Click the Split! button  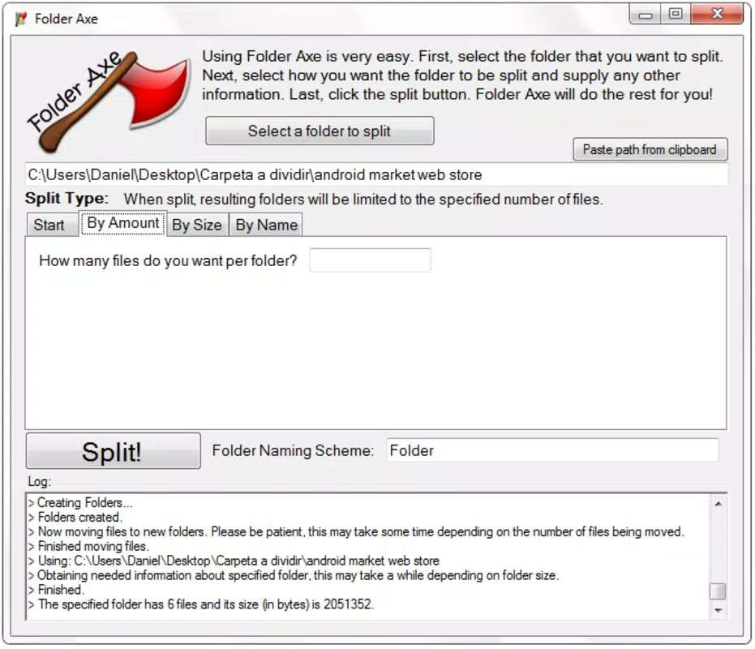(x=114, y=451)
